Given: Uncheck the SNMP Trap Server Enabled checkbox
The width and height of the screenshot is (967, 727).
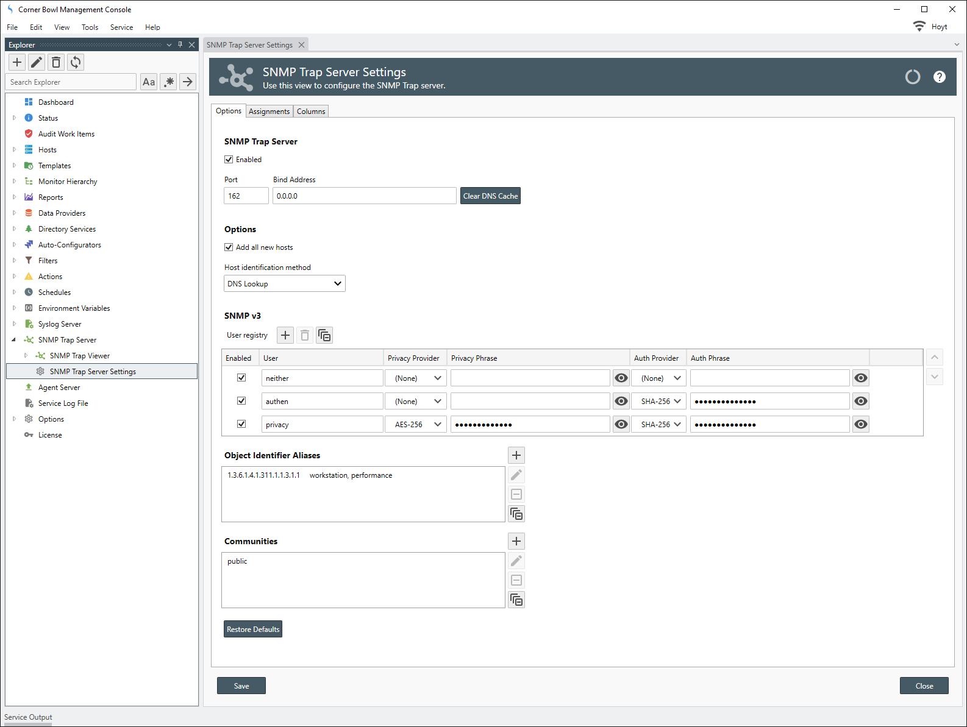Looking at the screenshot, I should pos(229,160).
